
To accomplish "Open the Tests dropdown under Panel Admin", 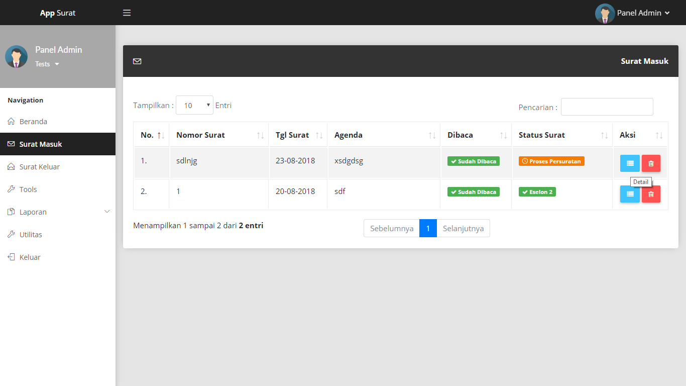I will (x=47, y=64).
